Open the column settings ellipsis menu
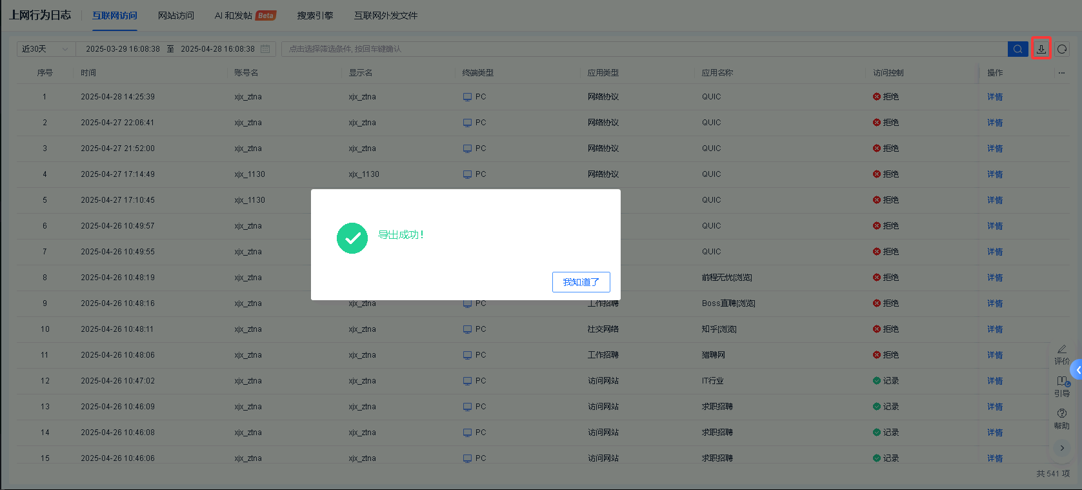 coord(1061,73)
